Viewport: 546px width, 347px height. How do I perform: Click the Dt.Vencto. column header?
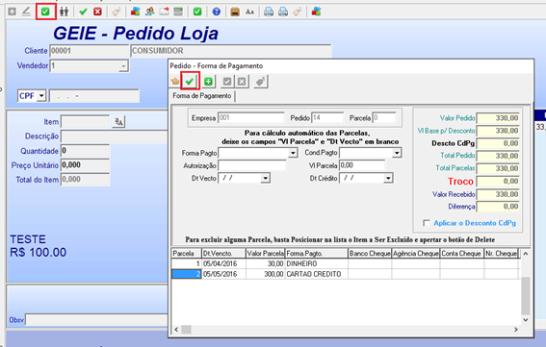[x=224, y=253]
